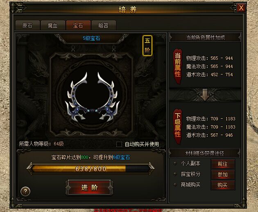This screenshot has width=258, height=212.
Task: Click 前往 button for 个人副本
Action: (223, 164)
